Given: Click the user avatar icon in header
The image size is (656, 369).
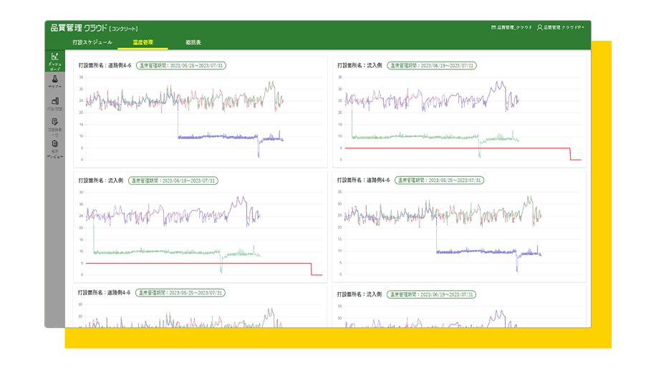Looking at the screenshot, I should (540, 27).
